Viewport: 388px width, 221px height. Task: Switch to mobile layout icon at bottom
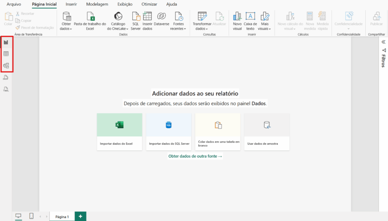(x=31, y=216)
